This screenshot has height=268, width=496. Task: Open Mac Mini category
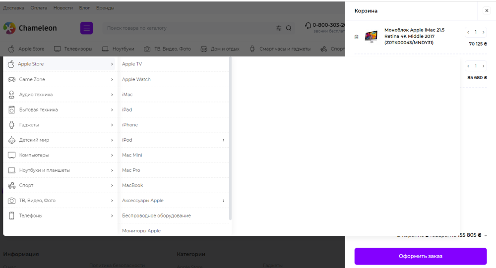(132, 155)
